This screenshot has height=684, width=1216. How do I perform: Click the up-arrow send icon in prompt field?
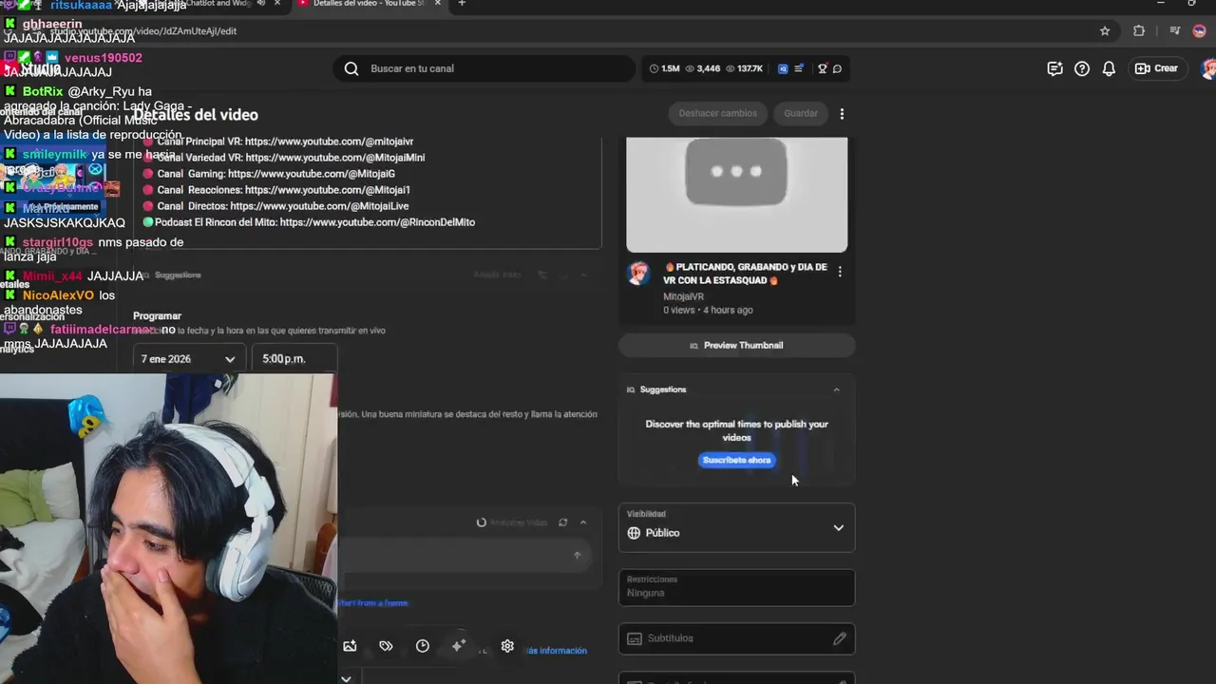(577, 555)
